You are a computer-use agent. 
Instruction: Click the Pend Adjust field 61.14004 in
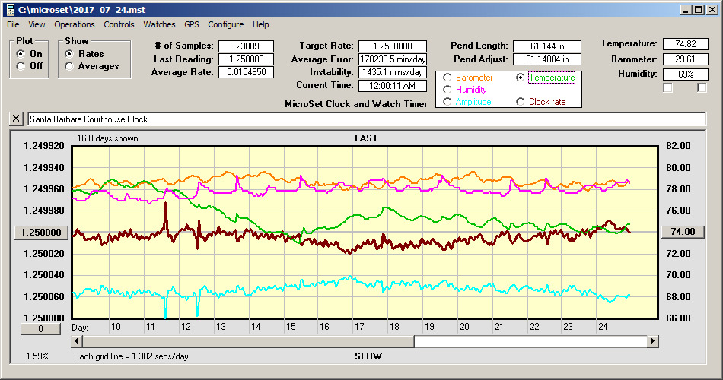click(547, 59)
